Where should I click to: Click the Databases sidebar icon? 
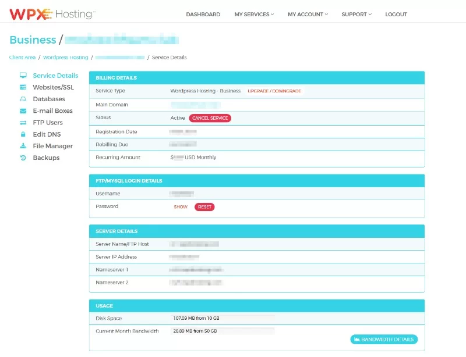click(23, 99)
